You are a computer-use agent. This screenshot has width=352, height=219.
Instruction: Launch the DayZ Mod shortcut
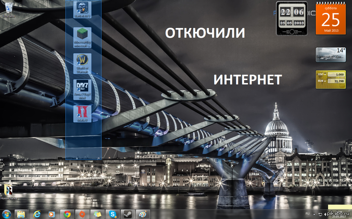tap(82, 88)
